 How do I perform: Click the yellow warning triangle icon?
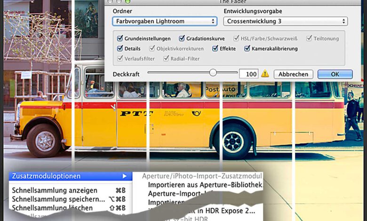(265, 74)
